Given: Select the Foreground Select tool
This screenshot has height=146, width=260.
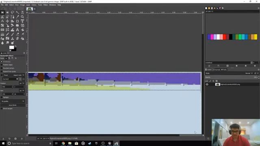Looking at the screenshot, I should pyautogui.click(x=7, y=17).
